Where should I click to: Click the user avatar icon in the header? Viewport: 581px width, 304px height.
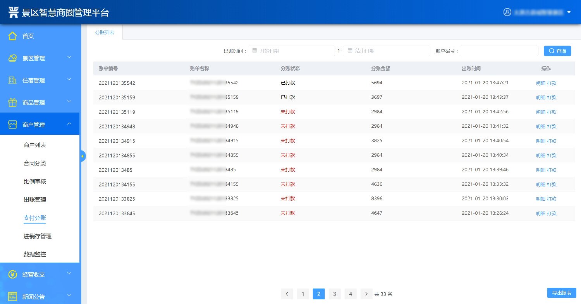click(507, 12)
